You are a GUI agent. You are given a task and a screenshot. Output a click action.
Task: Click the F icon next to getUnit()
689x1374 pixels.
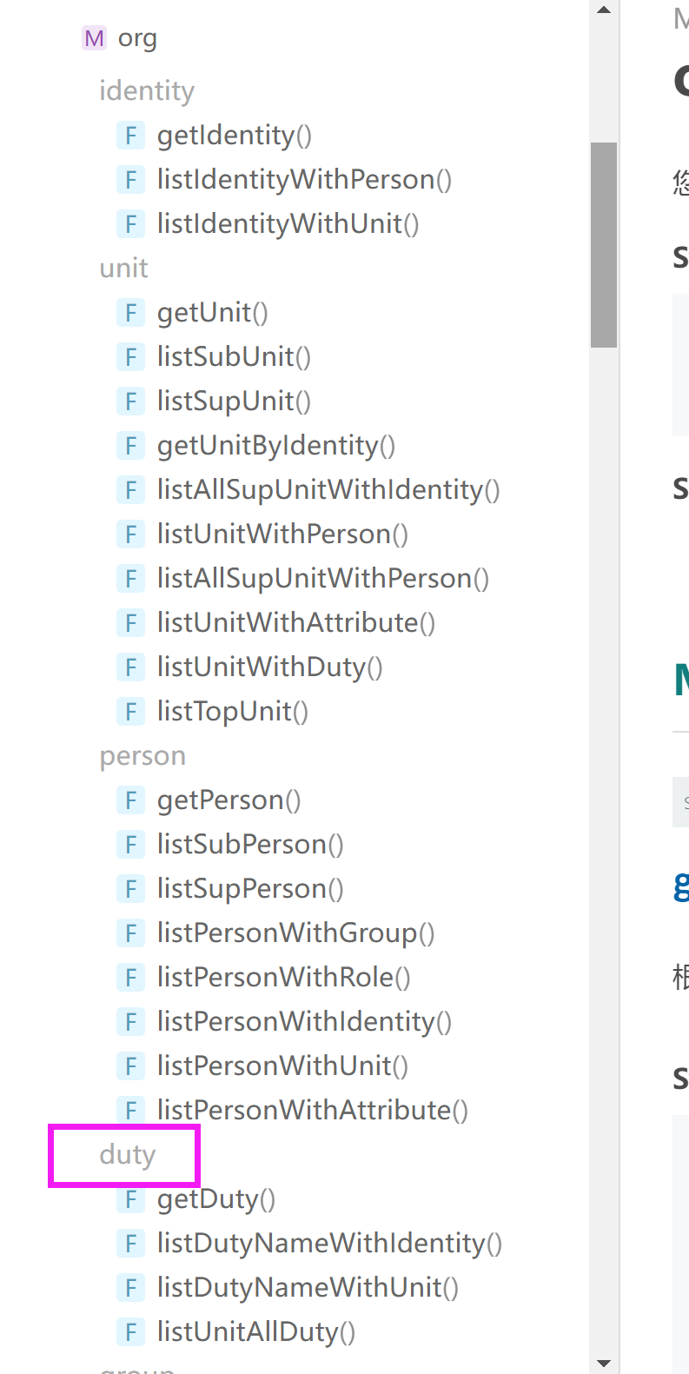pos(130,313)
